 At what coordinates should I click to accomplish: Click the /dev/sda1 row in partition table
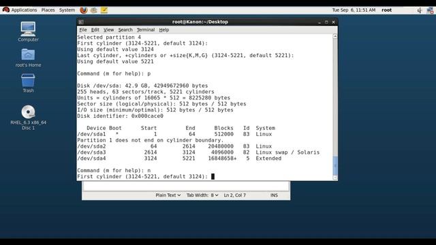tap(174, 134)
